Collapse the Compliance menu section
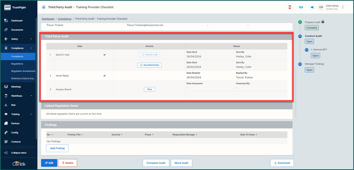This screenshot has width=354, height=170. 31,48
